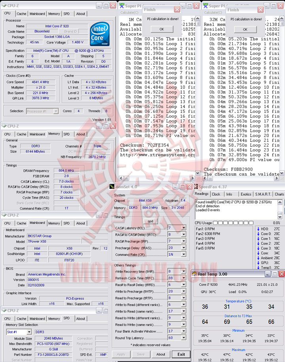Open the Slot #1 dropdown in CPU-Z SPD

pyautogui.click(x=29, y=332)
